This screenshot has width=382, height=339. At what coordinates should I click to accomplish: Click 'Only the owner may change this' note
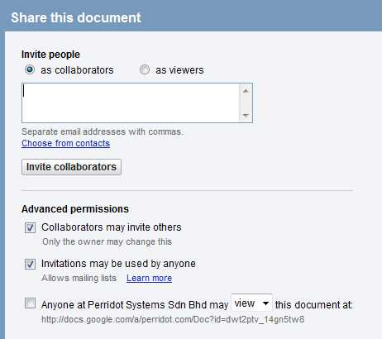(107, 241)
